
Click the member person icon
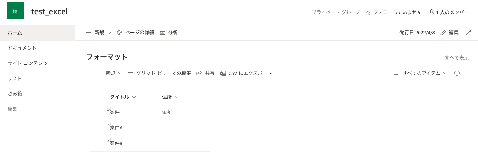432,12
